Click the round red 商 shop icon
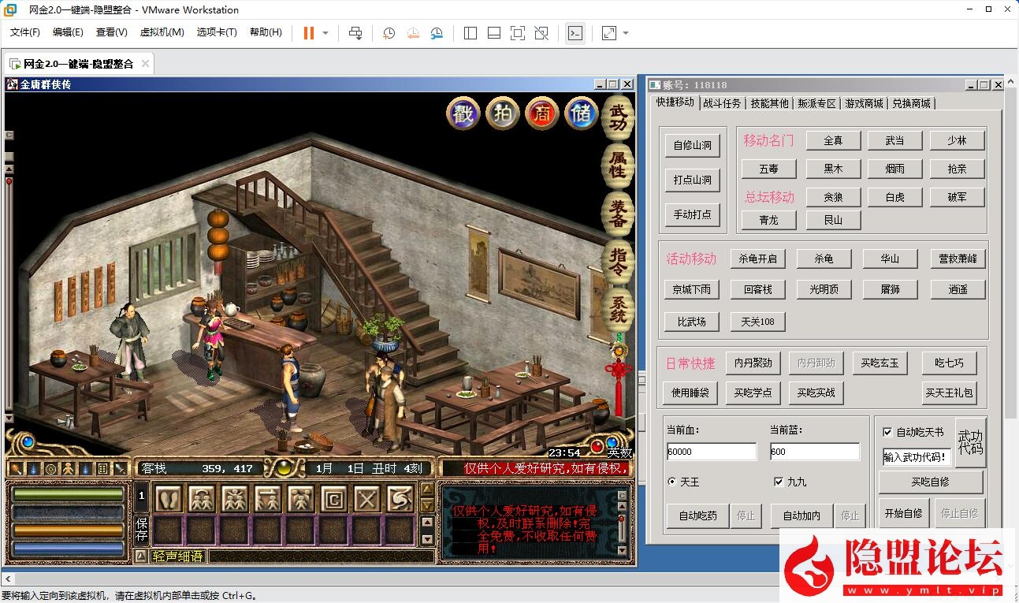Viewport: 1019px width, 603px height. point(542,114)
